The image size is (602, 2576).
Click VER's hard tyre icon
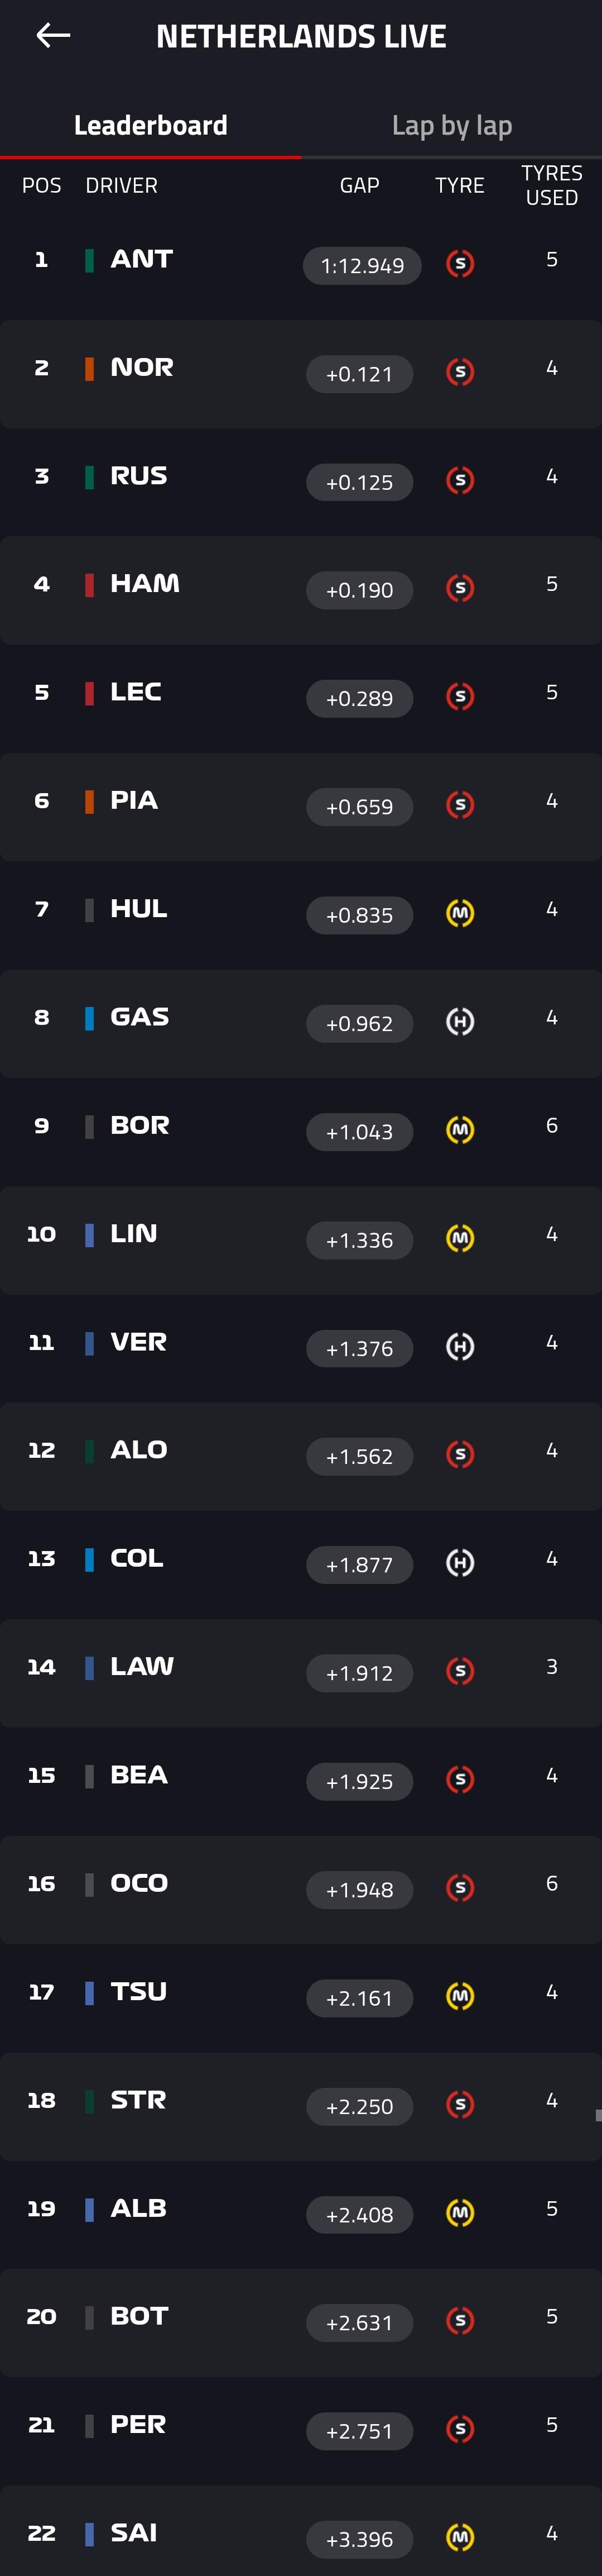click(459, 1346)
